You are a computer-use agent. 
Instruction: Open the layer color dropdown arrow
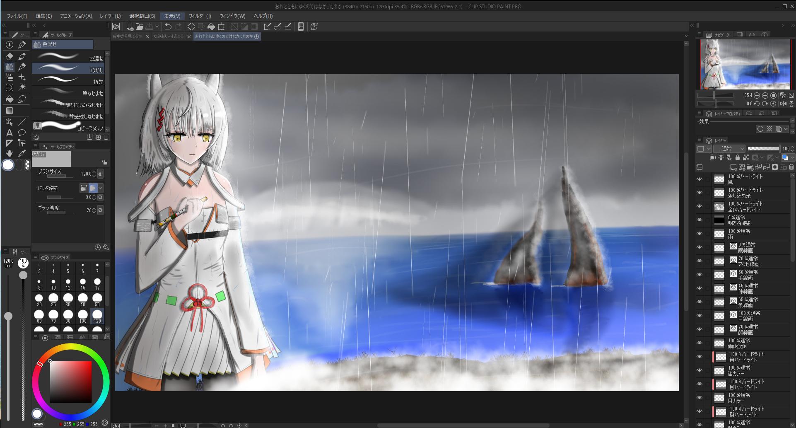792,157
